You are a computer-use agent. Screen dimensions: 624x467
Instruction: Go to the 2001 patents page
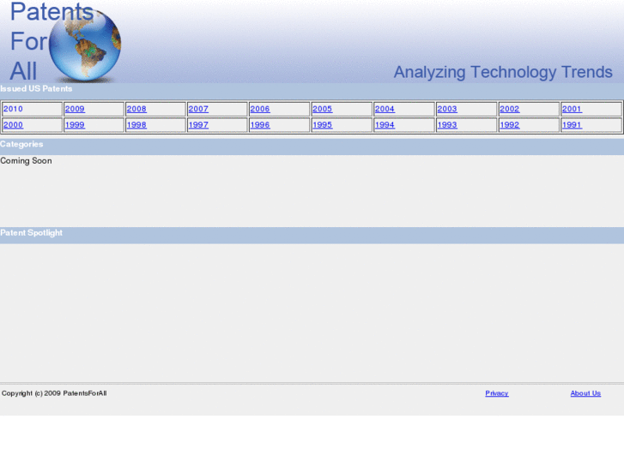[572, 109]
